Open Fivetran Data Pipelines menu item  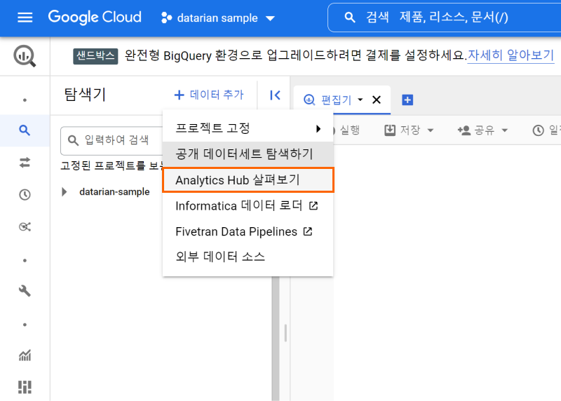pyautogui.click(x=248, y=231)
